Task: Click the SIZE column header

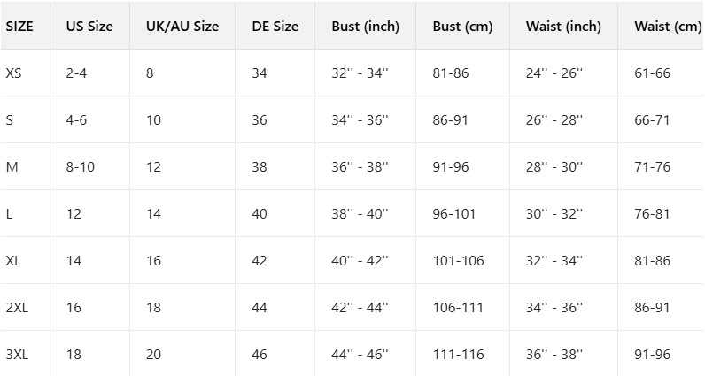Action: 19,27
